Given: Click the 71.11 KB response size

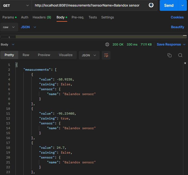Looking at the screenshot, I should [x=146, y=44].
